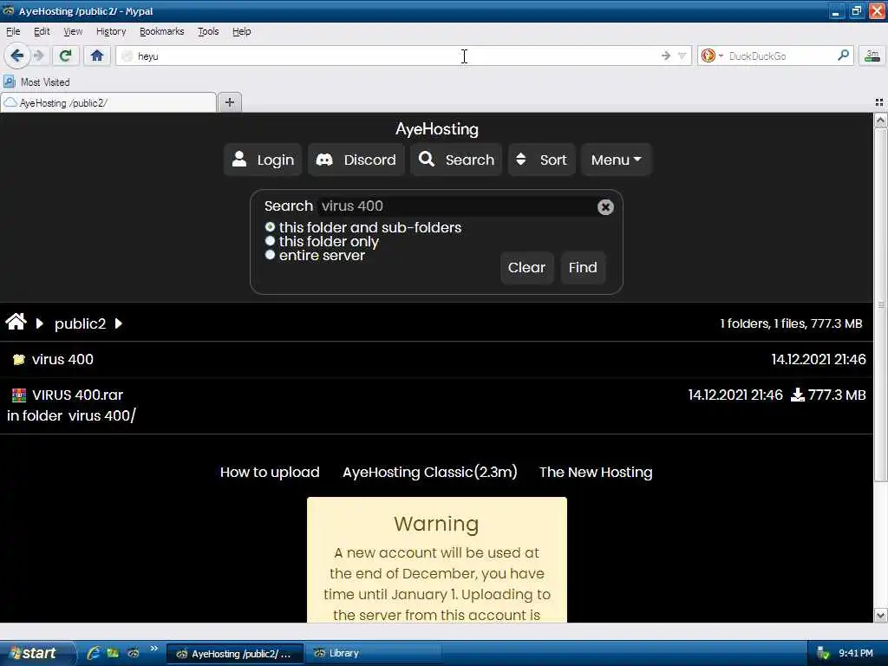Screen dimensions: 888x666
Task: Expand quick launch overflow chevron
Action: tap(154, 649)
